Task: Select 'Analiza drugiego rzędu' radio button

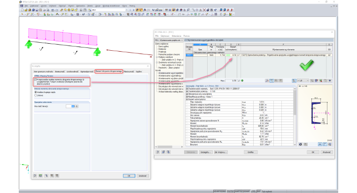Action: (x=36, y=92)
